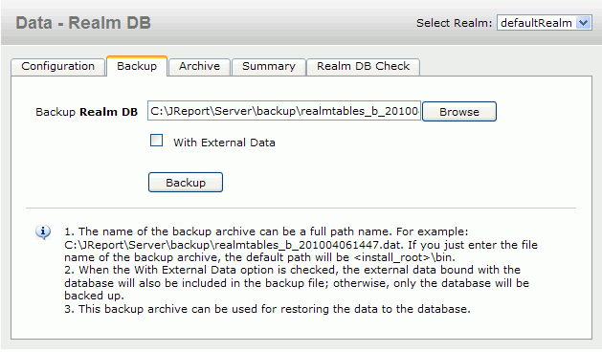Image resolution: width=602 pixels, height=352 pixels.
Task: Click the Data - Realm DB page heading
Action: click(83, 23)
